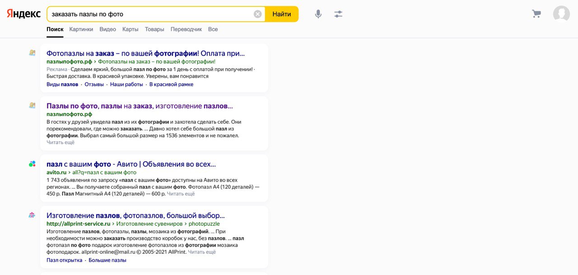Open the Переводчик tab
Viewport: 578px width, 275px height.
186,29
